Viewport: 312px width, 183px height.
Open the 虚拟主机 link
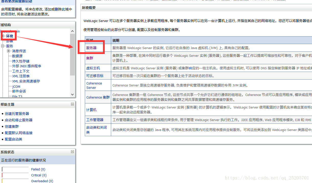93,68
